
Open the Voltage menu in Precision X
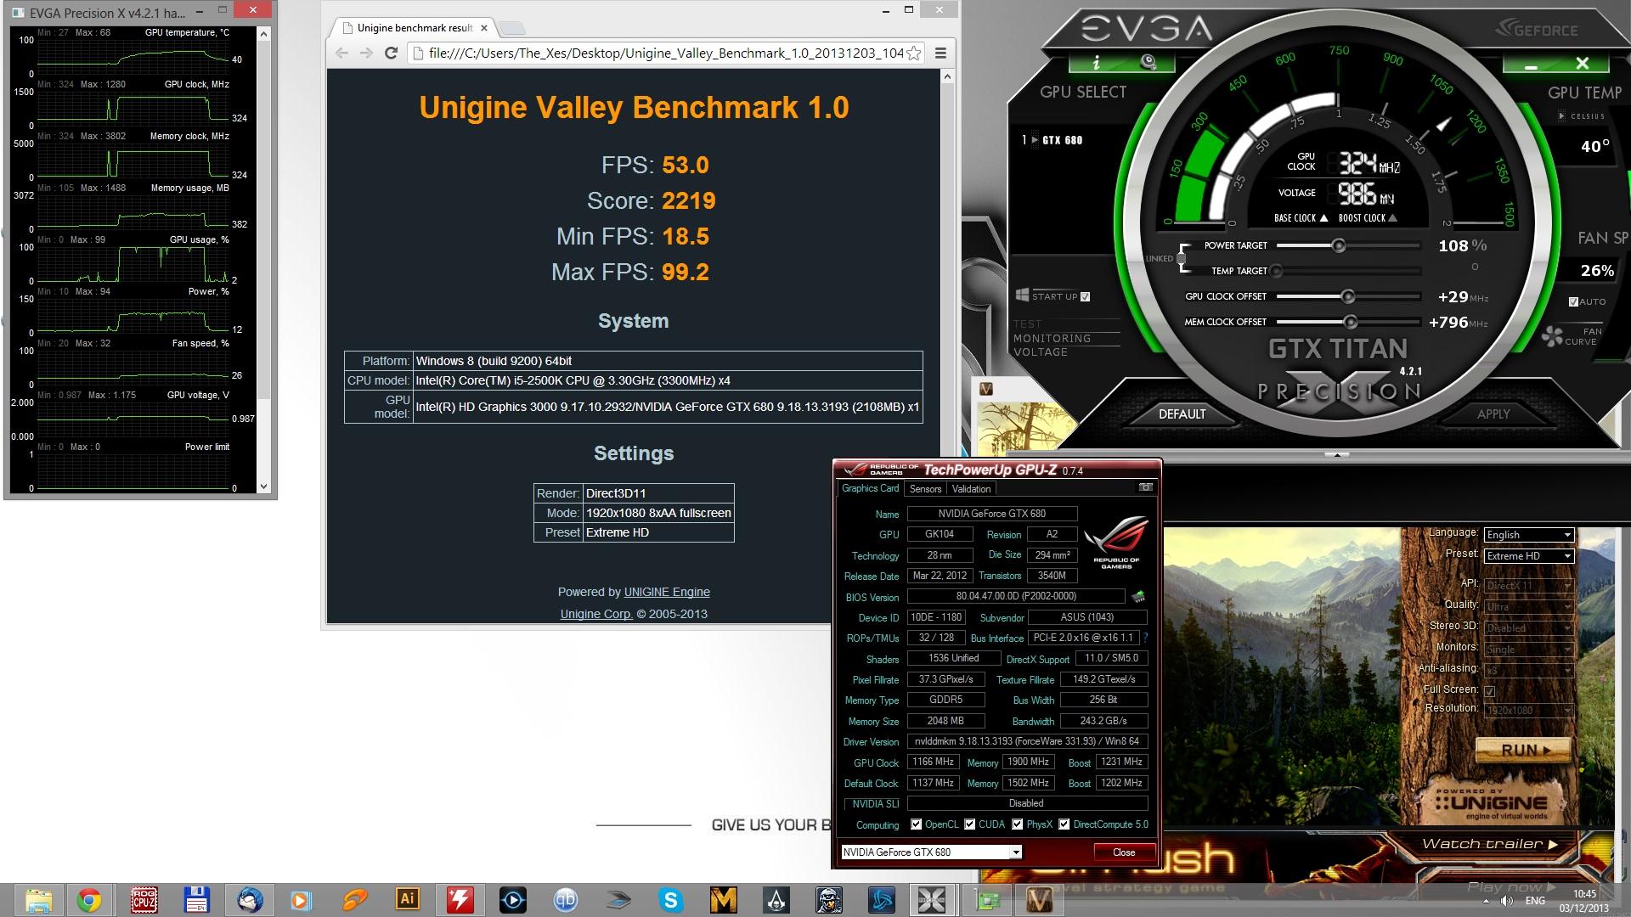(1040, 352)
